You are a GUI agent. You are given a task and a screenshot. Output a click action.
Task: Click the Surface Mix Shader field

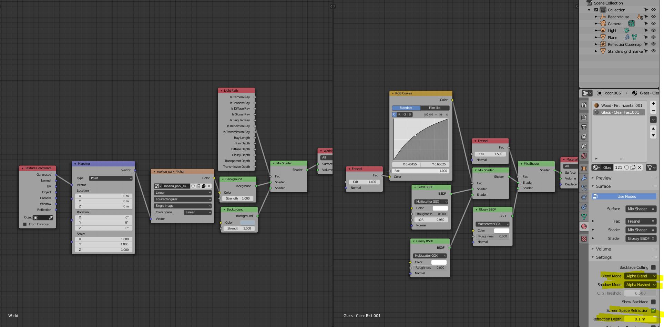(641, 209)
